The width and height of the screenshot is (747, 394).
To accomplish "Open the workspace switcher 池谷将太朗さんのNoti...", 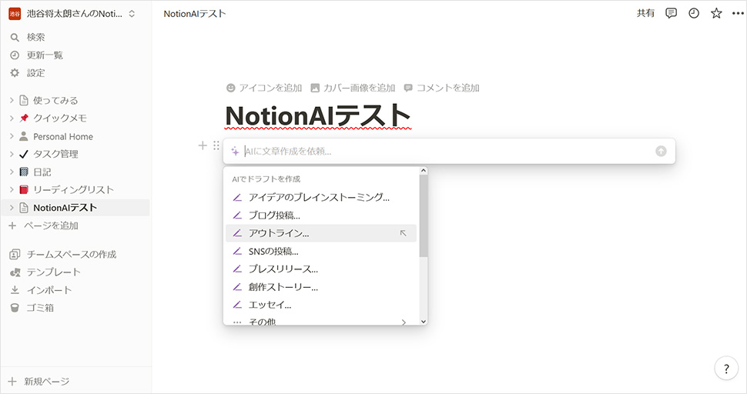I will [x=72, y=14].
